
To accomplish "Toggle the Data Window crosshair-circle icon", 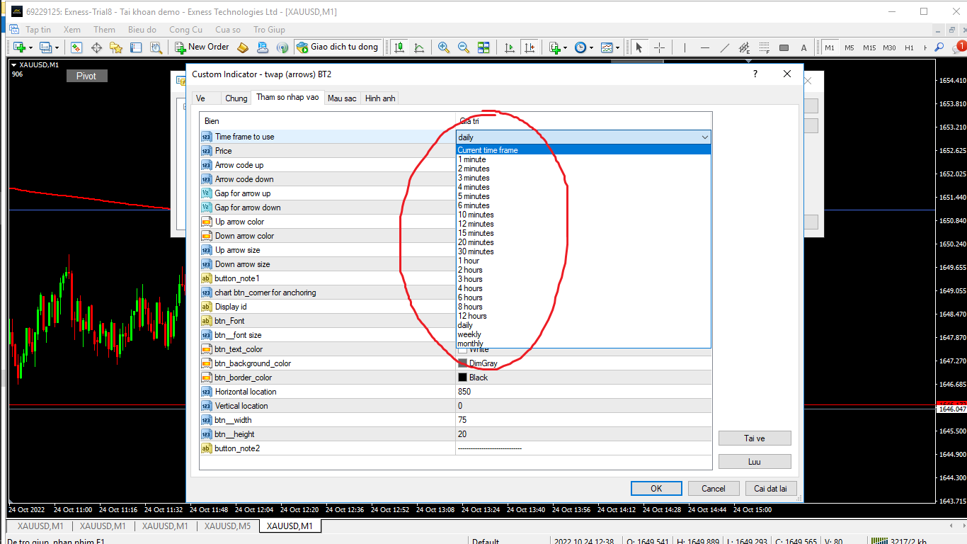I will tap(96, 47).
